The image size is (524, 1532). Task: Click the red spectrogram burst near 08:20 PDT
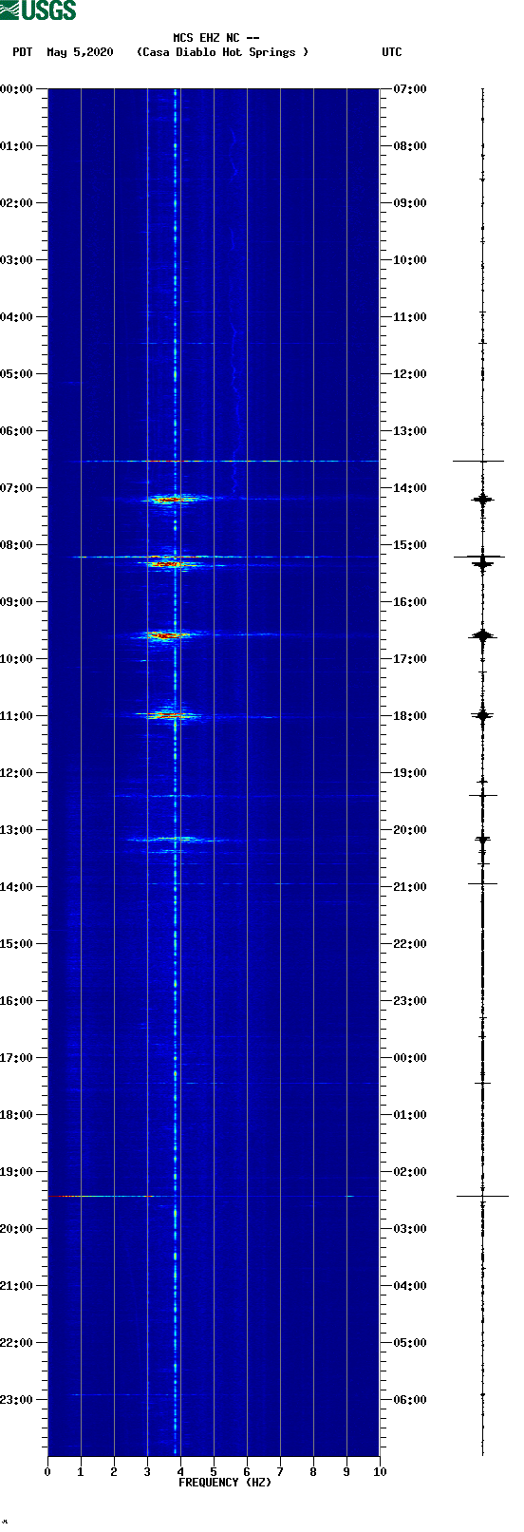[x=169, y=563]
